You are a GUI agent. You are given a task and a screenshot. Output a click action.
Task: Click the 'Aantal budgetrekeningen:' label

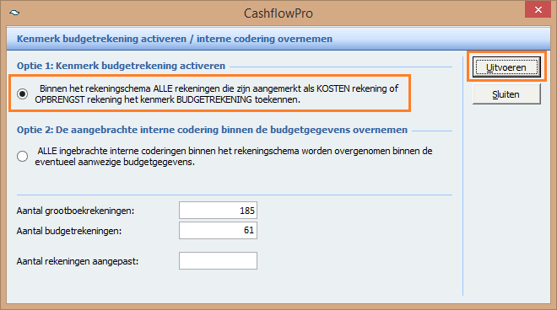click(x=69, y=231)
